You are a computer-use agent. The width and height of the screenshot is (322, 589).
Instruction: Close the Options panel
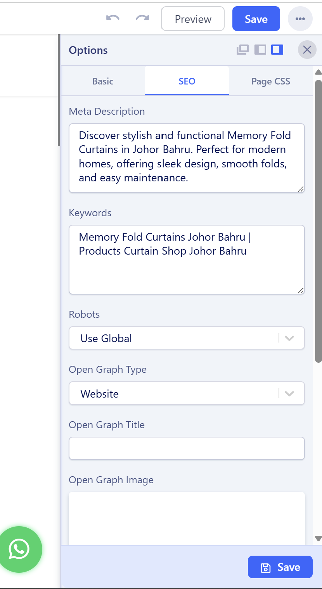click(x=307, y=50)
